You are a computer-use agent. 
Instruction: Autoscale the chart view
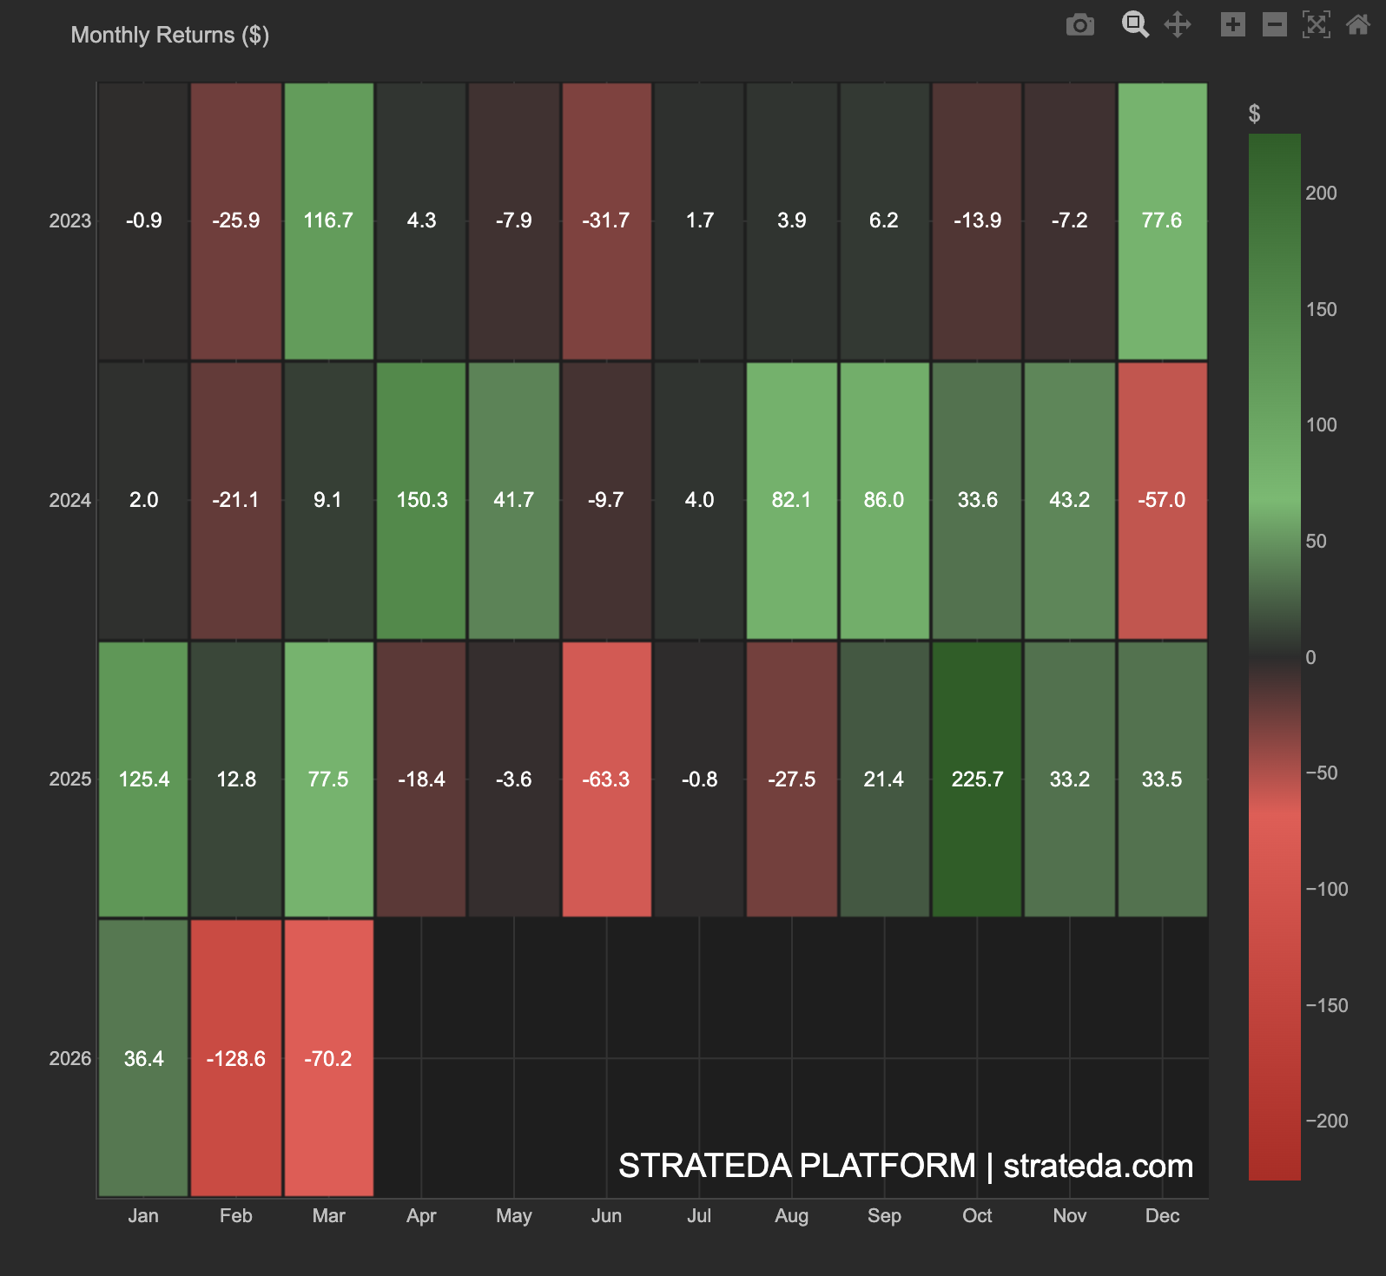tap(1317, 25)
